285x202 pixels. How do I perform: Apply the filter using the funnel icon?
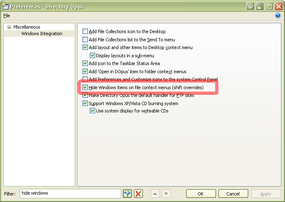[x=127, y=193]
